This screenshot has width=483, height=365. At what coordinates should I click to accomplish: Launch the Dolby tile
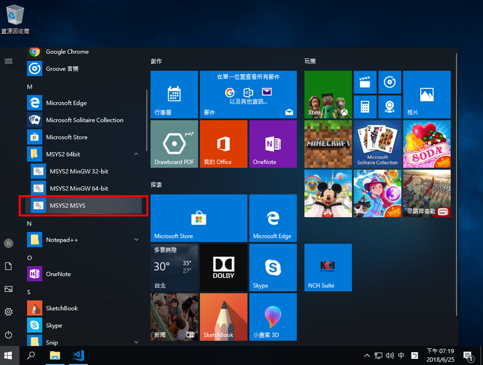(223, 268)
